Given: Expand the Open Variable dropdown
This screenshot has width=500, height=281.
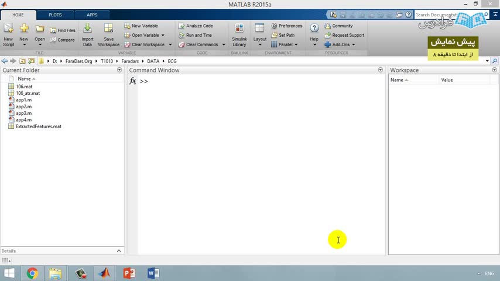Looking at the screenshot, I should tap(163, 35).
